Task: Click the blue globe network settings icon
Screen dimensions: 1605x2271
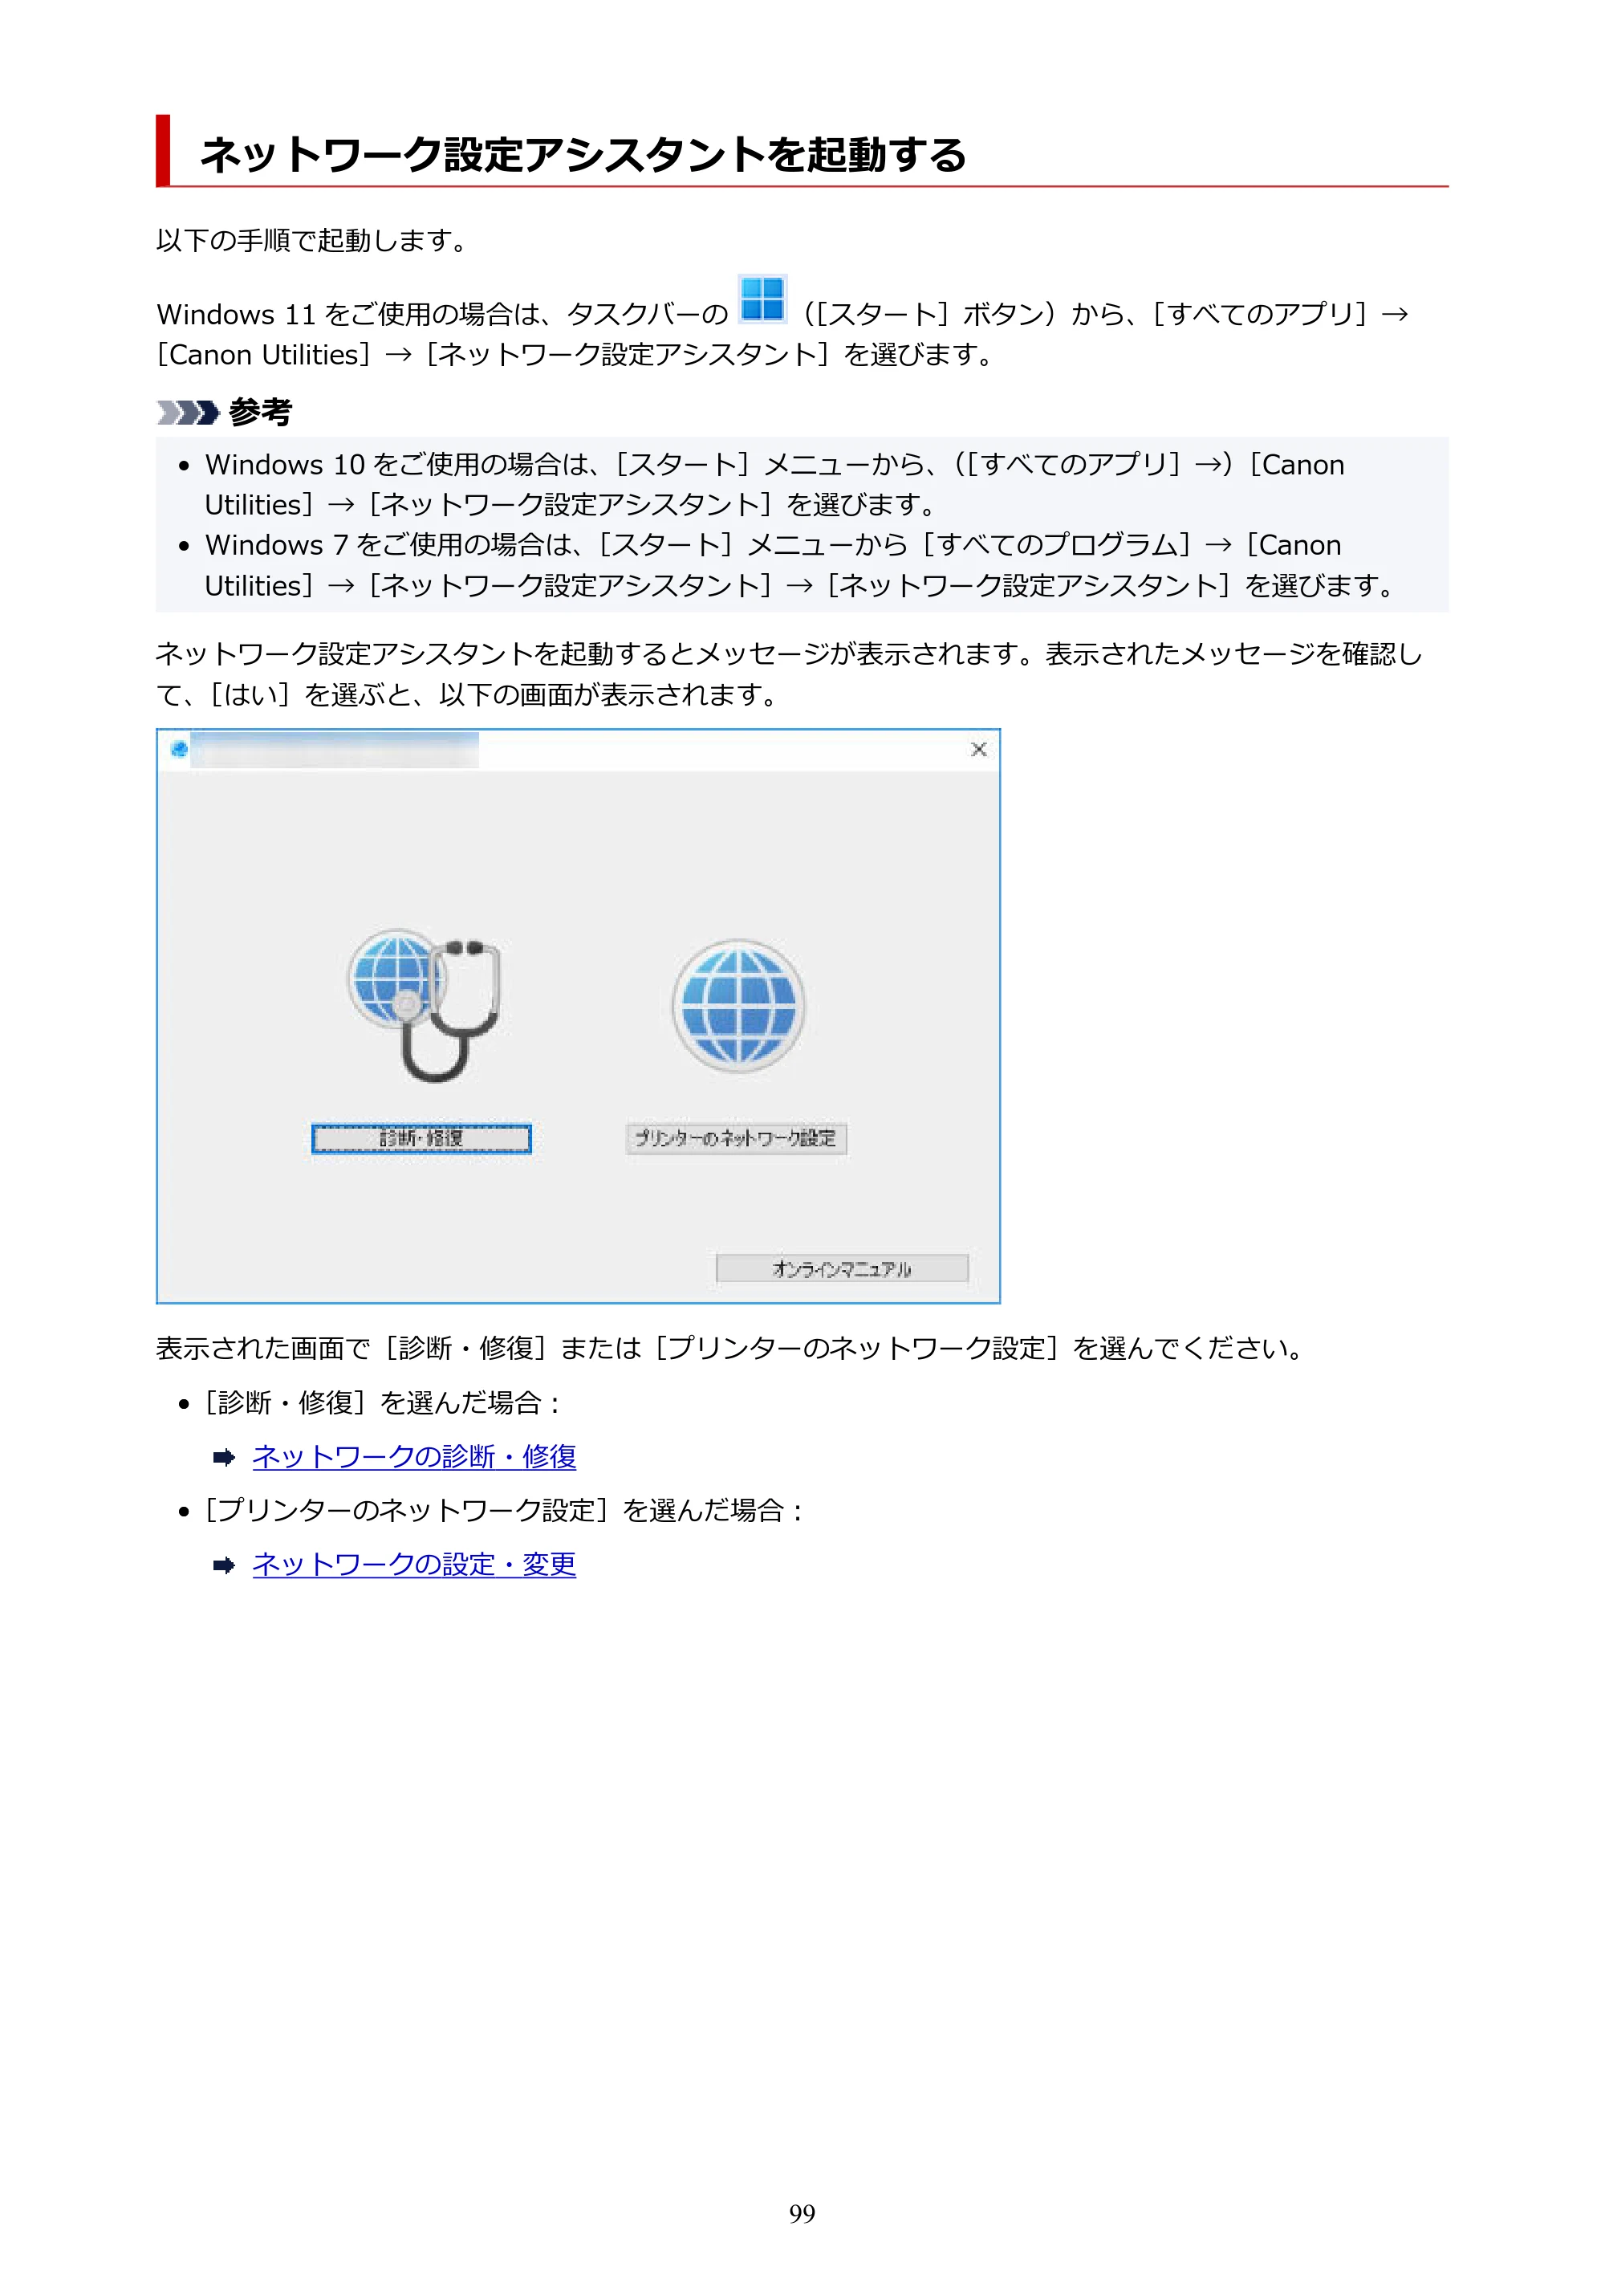Action: (737, 1006)
